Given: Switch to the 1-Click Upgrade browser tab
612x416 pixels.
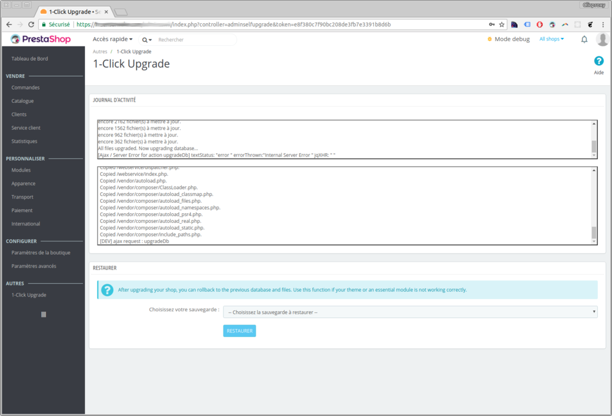Looking at the screenshot, I should pyautogui.click(x=67, y=10).
